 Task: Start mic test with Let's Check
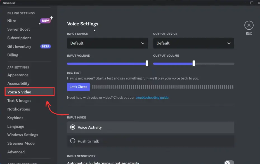click(79, 87)
